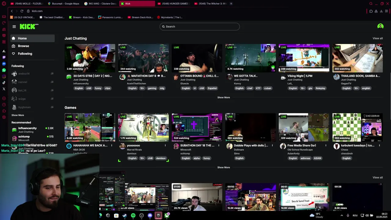The width and height of the screenshot is (391, 220).
Task: Open the weather widget showing 18°C Cloudy
Action: tap(316, 215)
